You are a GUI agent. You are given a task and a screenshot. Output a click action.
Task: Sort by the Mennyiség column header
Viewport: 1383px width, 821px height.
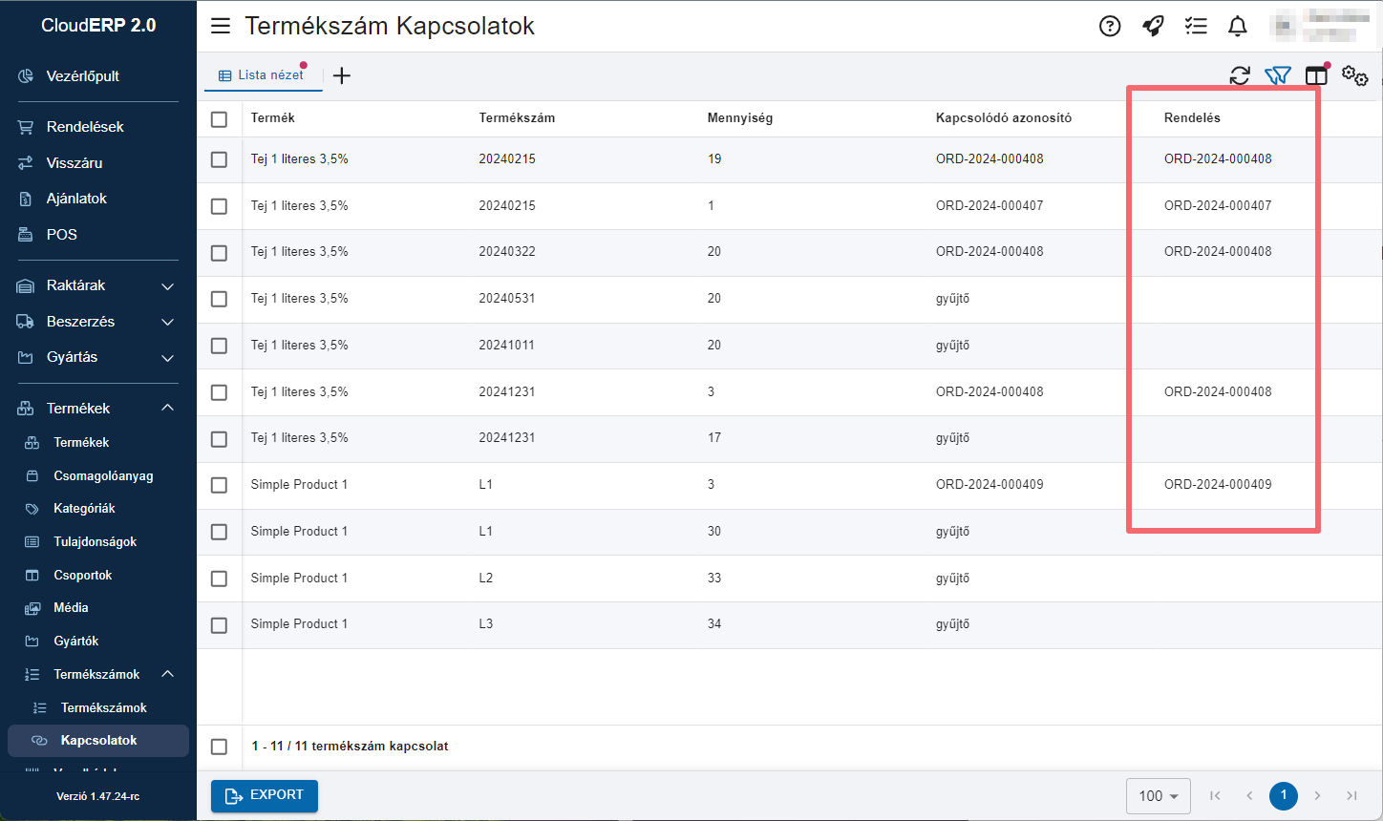[x=739, y=118]
